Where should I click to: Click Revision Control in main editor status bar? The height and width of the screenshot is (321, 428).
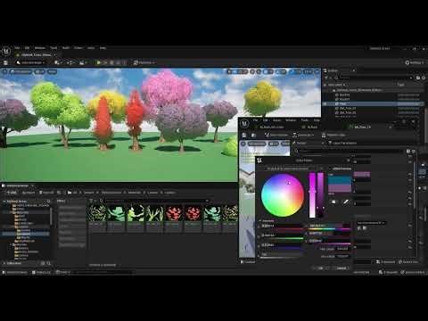coord(412,272)
